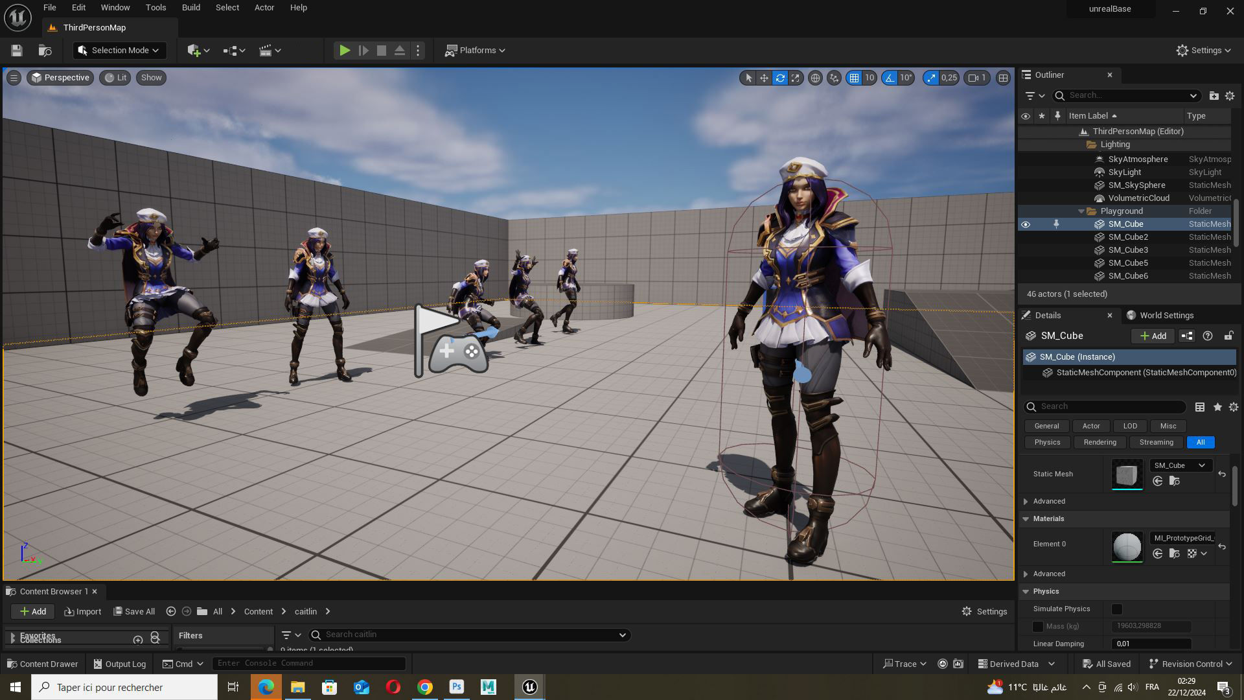Select the Rotate gizmo tool
1244x700 pixels.
(780, 78)
